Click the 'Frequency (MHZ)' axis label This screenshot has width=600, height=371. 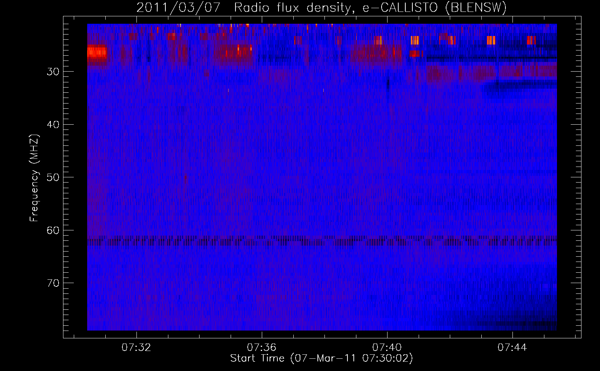point(34,178)
